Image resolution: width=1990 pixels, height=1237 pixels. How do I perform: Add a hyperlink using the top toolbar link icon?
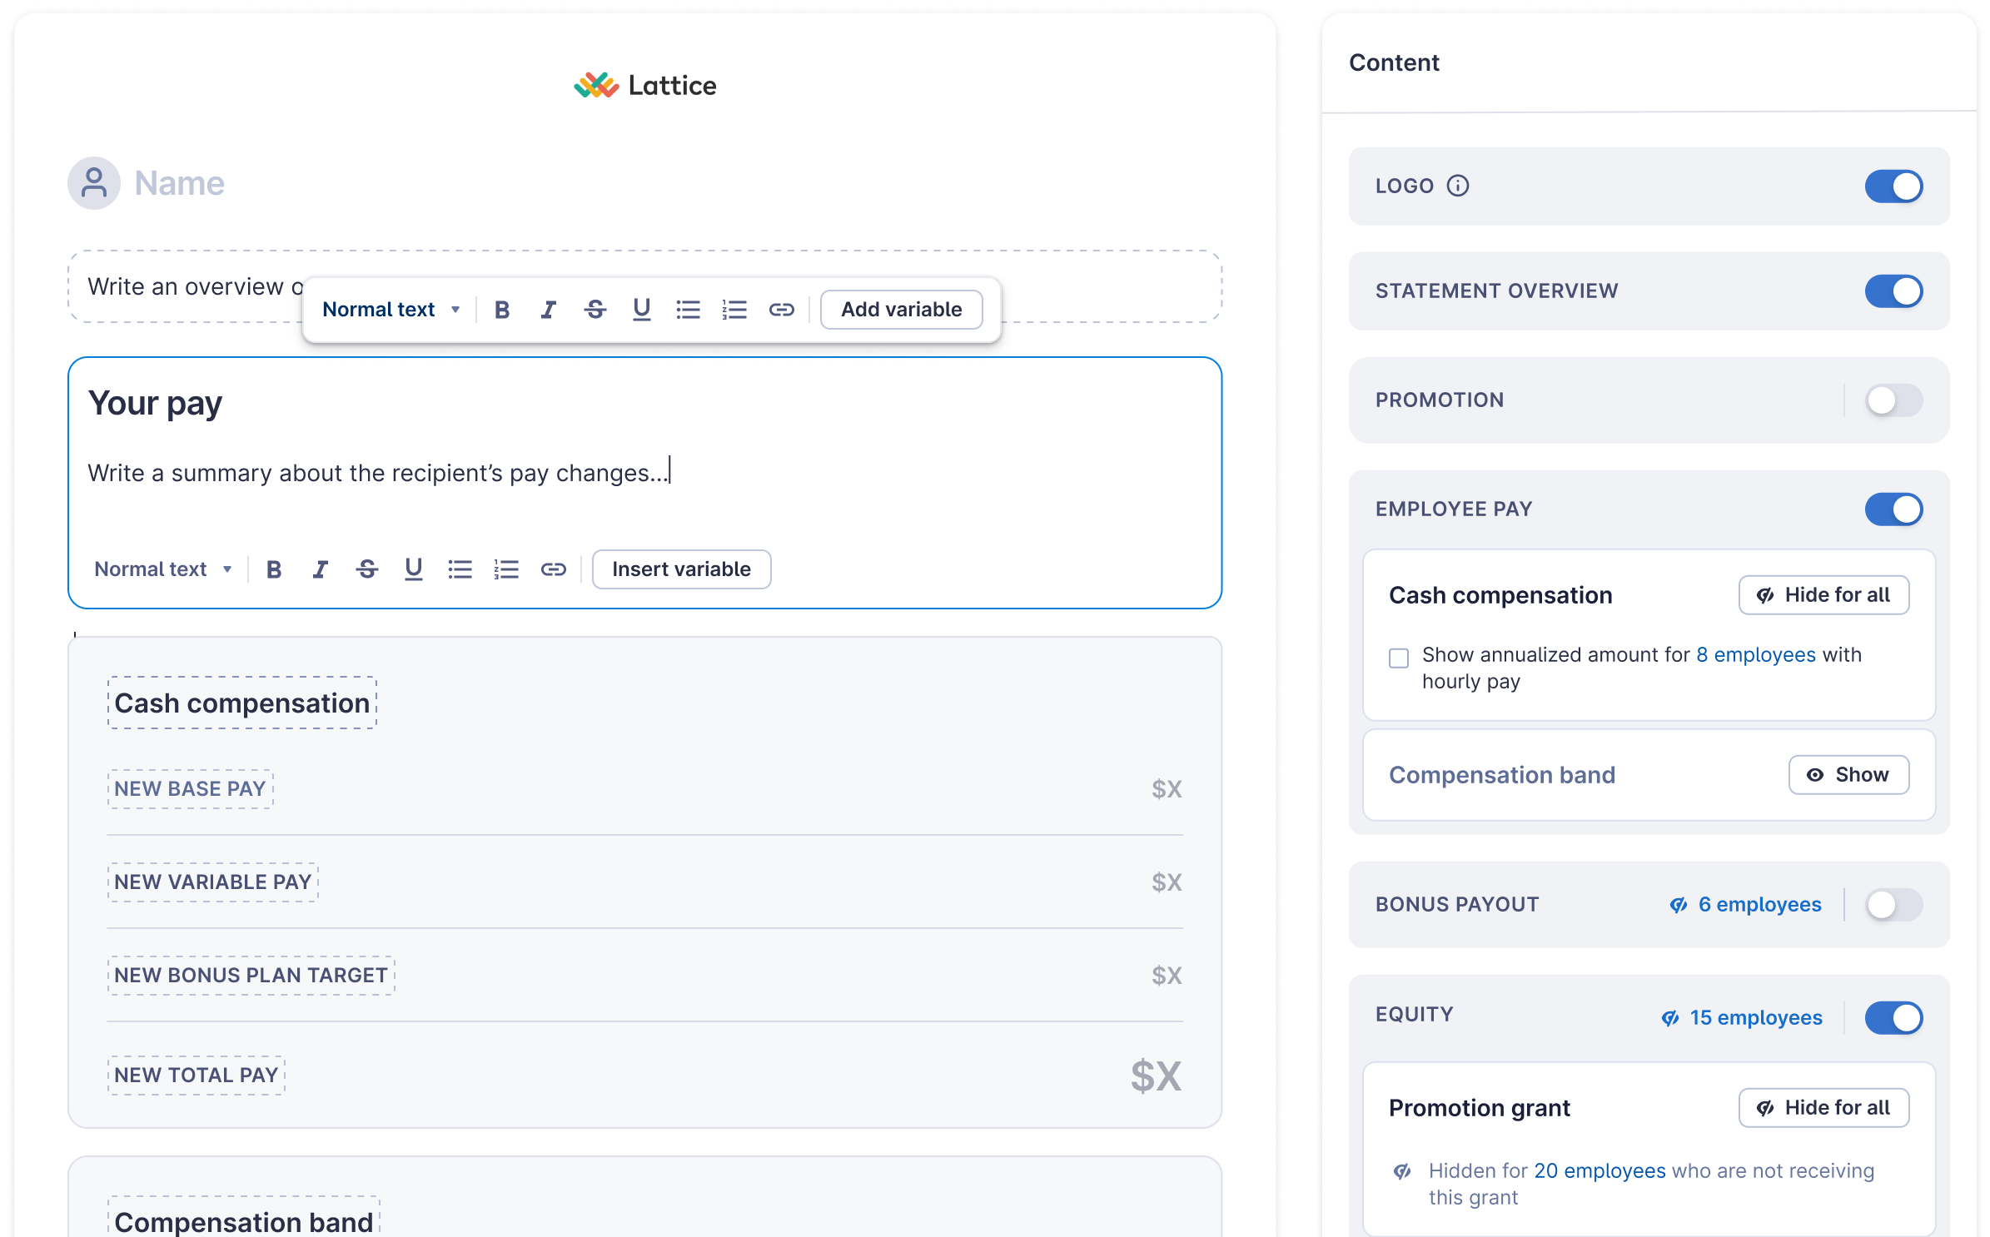[x=781, y=309]
